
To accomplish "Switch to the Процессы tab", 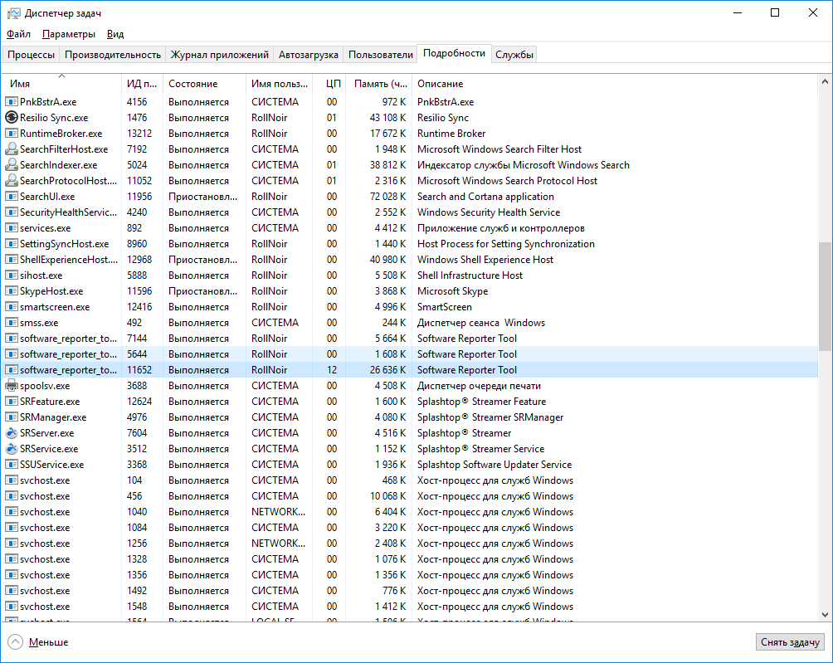I will point(31,55).
